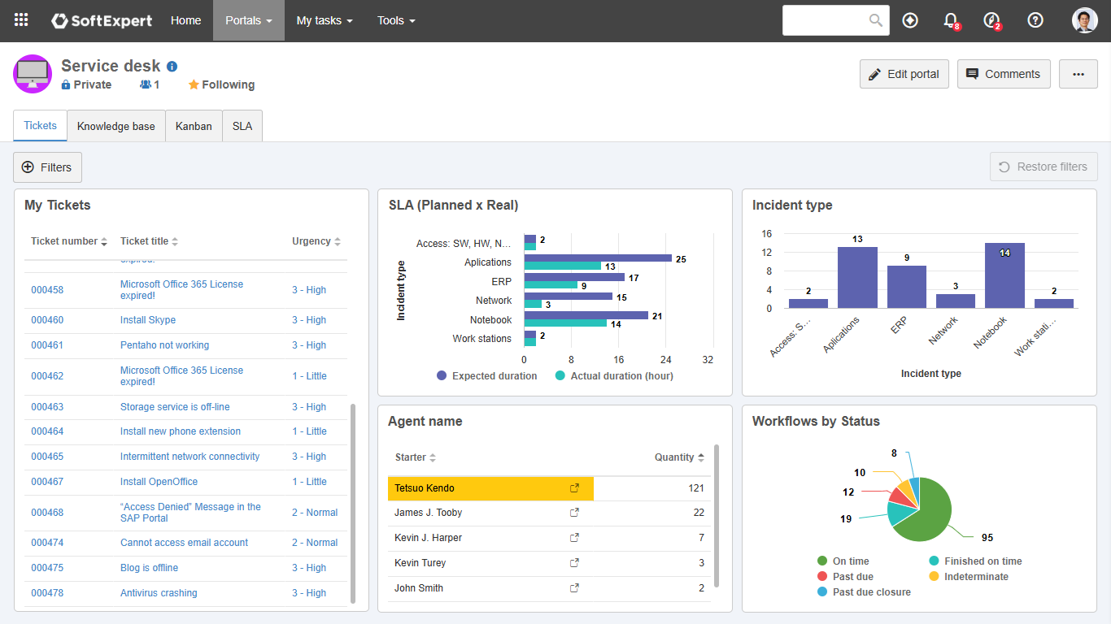Open the quick access diamond icon
This screenshot has width=1111, height=624.
click(x=909, y=20)
